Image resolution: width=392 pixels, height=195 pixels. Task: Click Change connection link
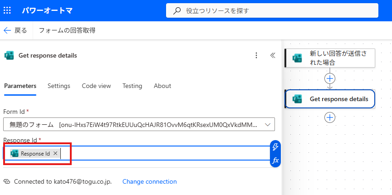click(150, 181)
